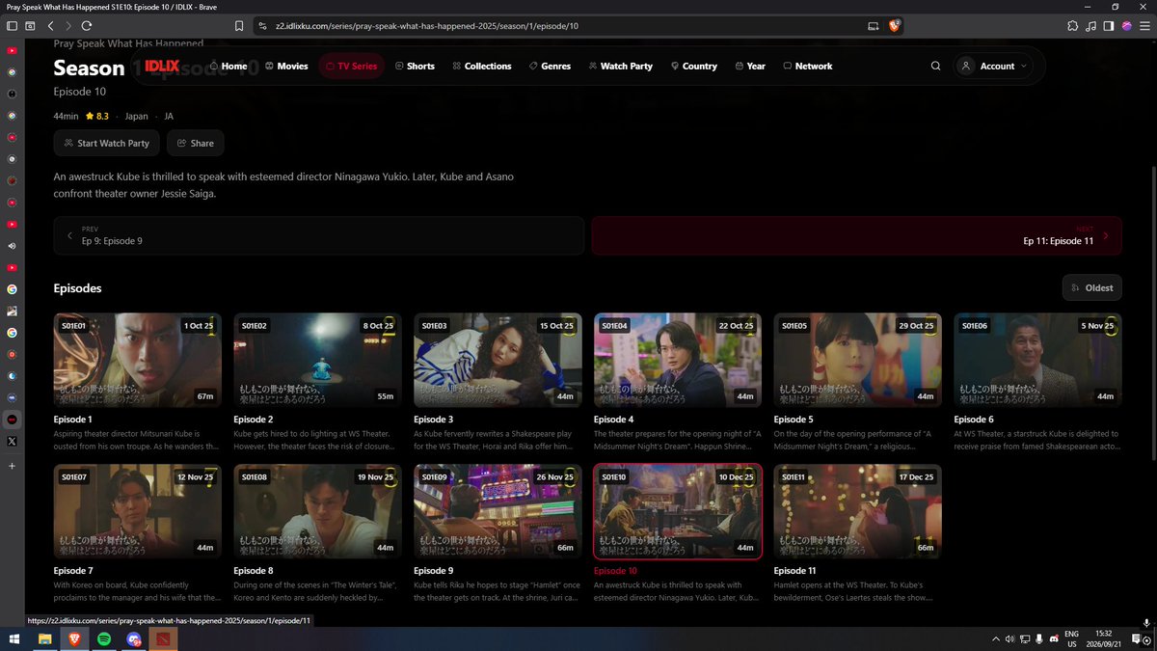The width and height of the screenshot is (1157, 651).
Task: Go to next Ep 11: Episode 11
Action: point(856,235)
